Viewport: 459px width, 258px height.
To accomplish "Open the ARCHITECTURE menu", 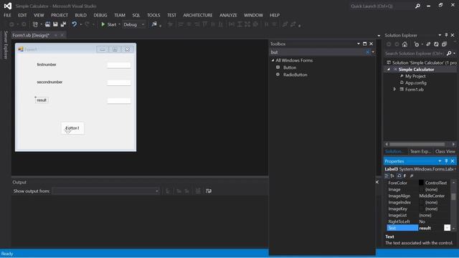I will 198,15.
